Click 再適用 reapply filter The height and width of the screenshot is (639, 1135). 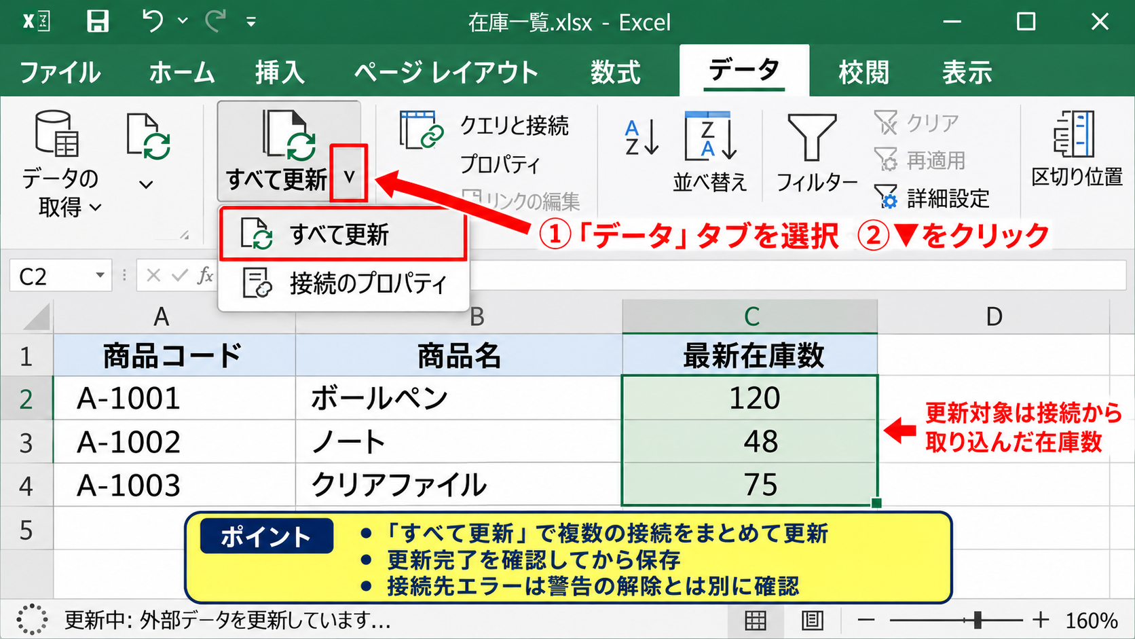(920, 160)
